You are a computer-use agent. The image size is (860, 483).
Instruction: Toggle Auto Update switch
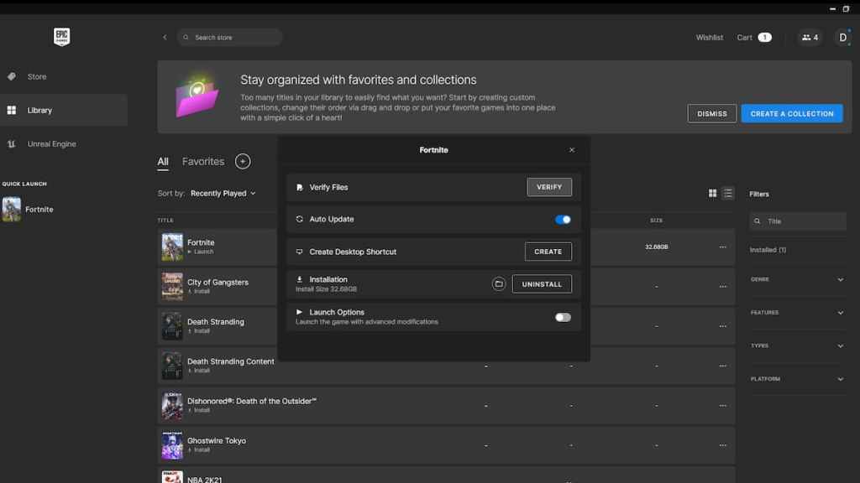(563, 220)
